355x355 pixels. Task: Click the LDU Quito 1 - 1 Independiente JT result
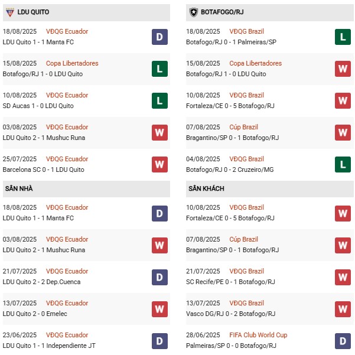click(48, 346)
